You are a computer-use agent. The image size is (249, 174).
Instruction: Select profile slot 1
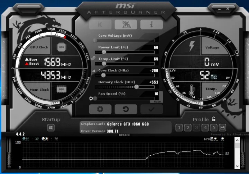point(179,128)
